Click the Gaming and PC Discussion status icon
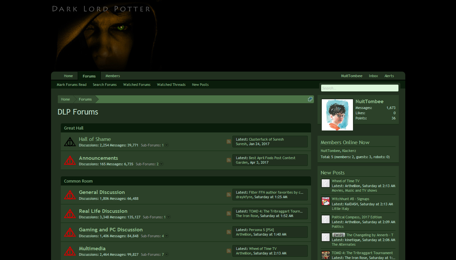 pos(70,232)
